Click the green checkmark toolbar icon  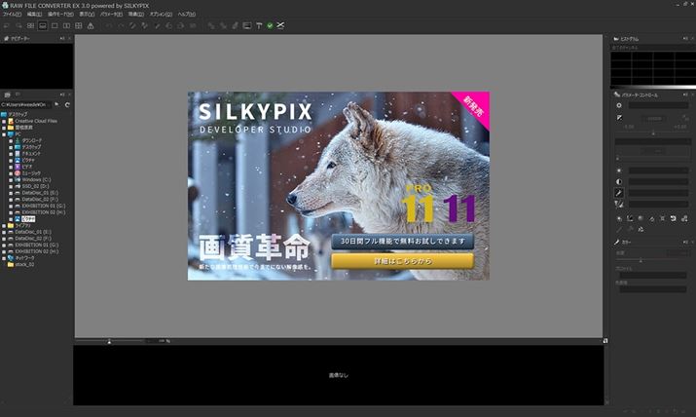(x=270, y=25)
